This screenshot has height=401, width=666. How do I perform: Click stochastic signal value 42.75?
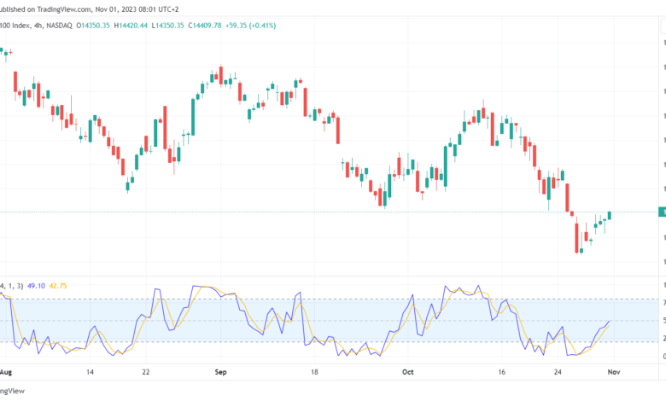(x=58, y=286)
